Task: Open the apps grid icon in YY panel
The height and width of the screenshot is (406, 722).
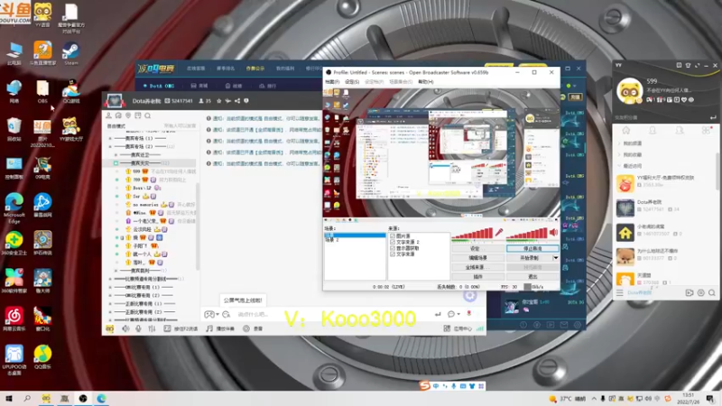Action: (x=706, y=131)
